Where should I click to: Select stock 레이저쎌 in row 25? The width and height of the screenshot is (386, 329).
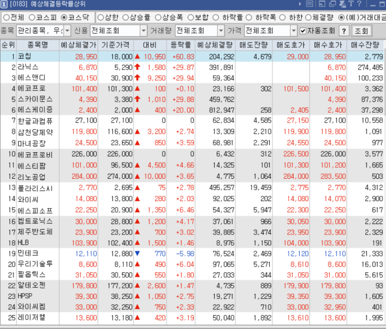tap(32, 318)
